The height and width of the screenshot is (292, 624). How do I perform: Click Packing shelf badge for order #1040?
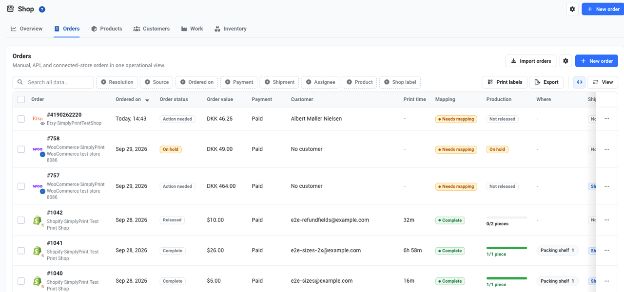point(558,281)
